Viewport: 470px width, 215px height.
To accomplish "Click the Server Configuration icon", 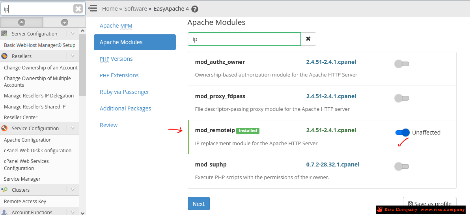I will point(4,33).
